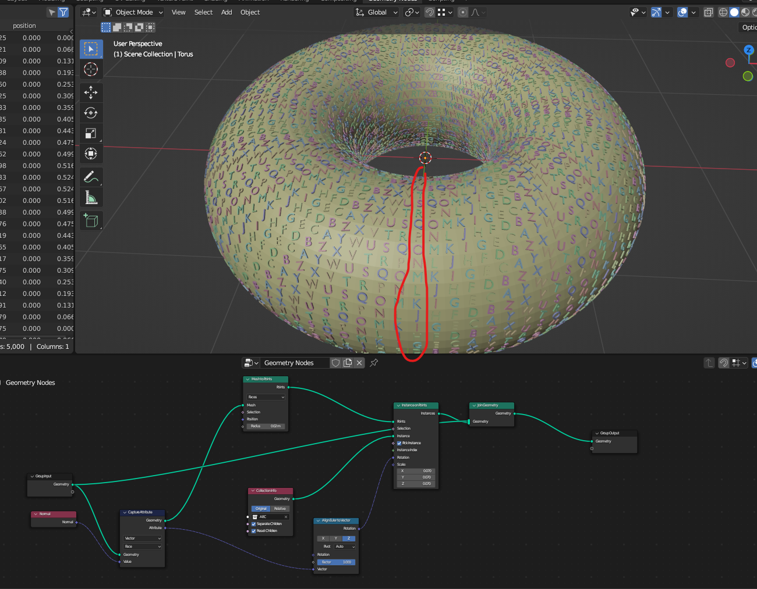Open the Add menu in viewport header
The width and height of the screenshot is (757, 589).
pos(227,12)
